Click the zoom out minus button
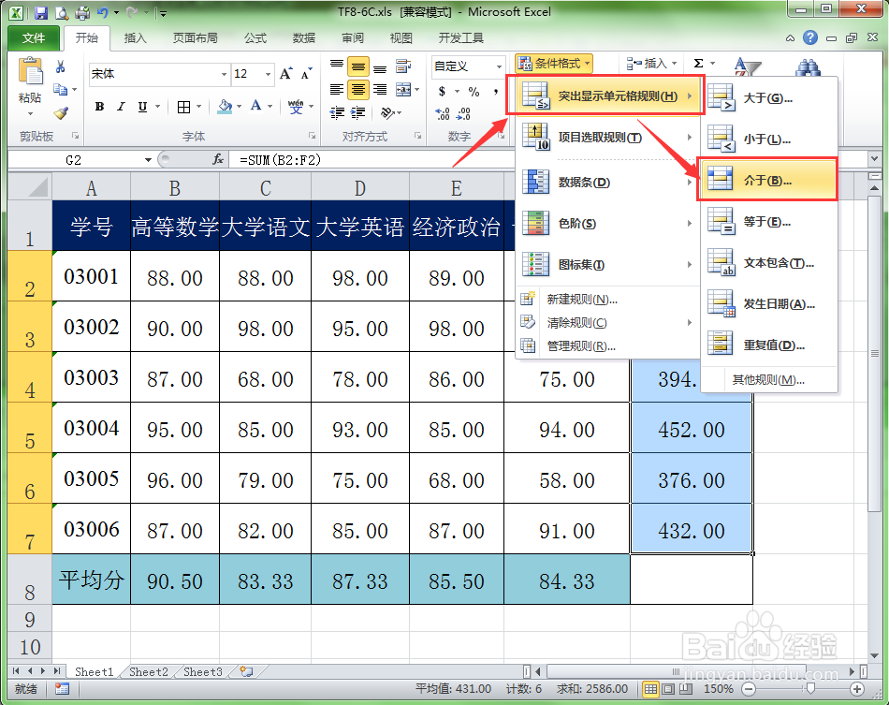The image size is (889, 705). pos(749,689)
